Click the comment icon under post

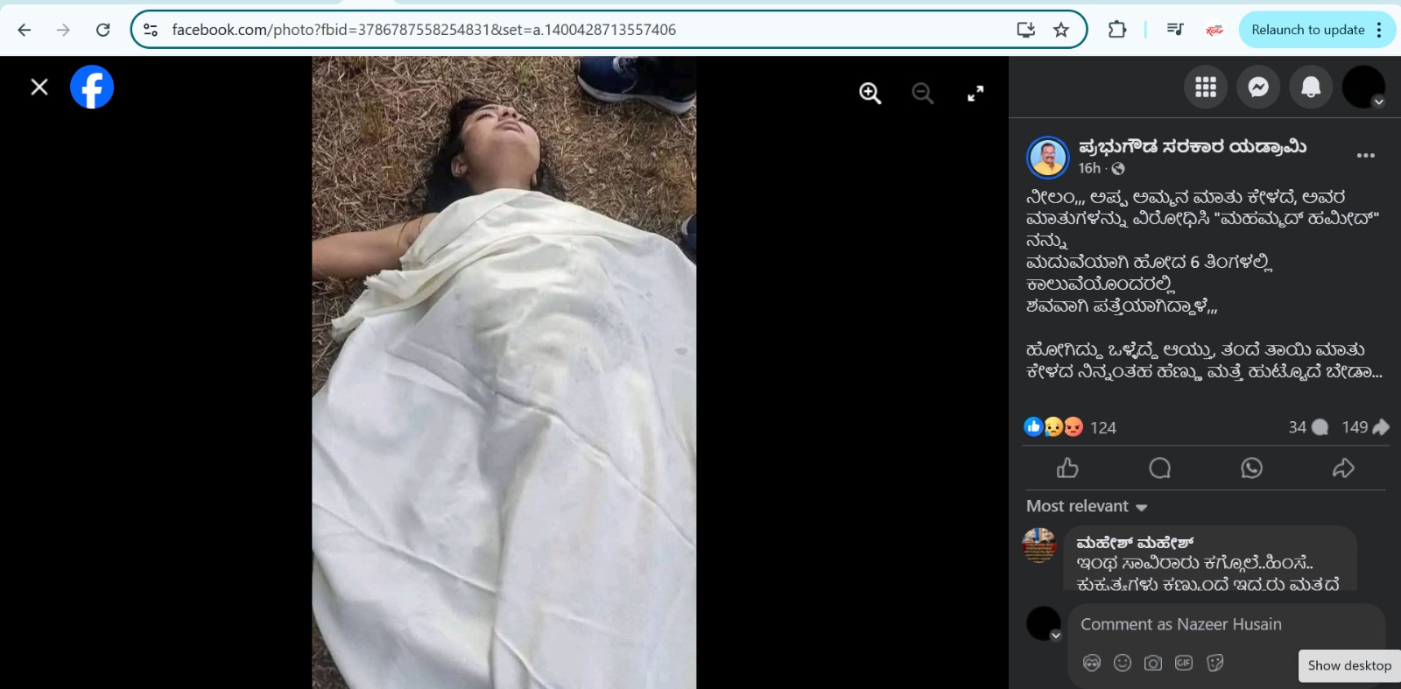click(1159, 468)
